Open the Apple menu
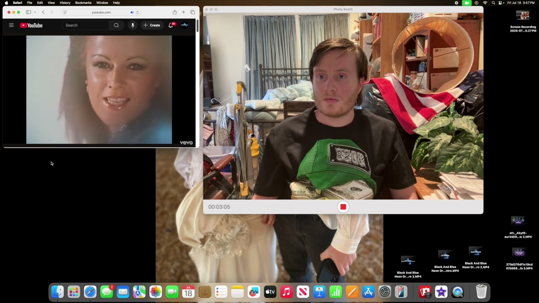The width and height of the screenshot is (539, 303). click(6, 3)
